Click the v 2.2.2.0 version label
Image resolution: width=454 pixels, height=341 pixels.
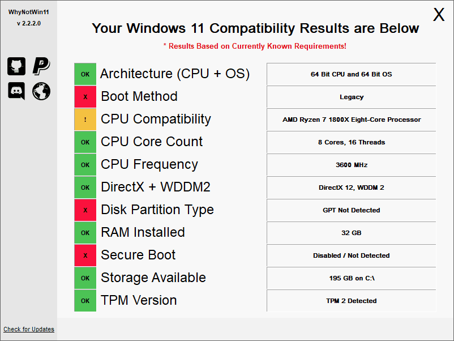28,24
